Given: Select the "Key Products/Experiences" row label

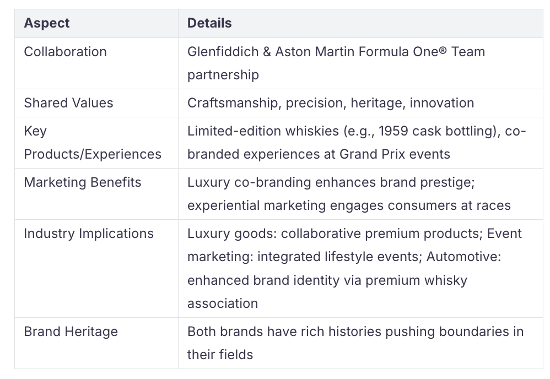Looking at the screenshot, I should (x=92, y=143).
